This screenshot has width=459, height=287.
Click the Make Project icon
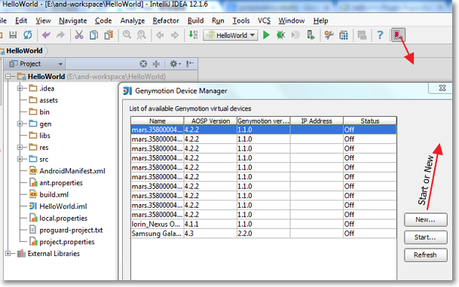point(193,35)
